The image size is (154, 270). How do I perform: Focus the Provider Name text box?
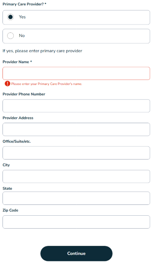(x=76, y=73)
